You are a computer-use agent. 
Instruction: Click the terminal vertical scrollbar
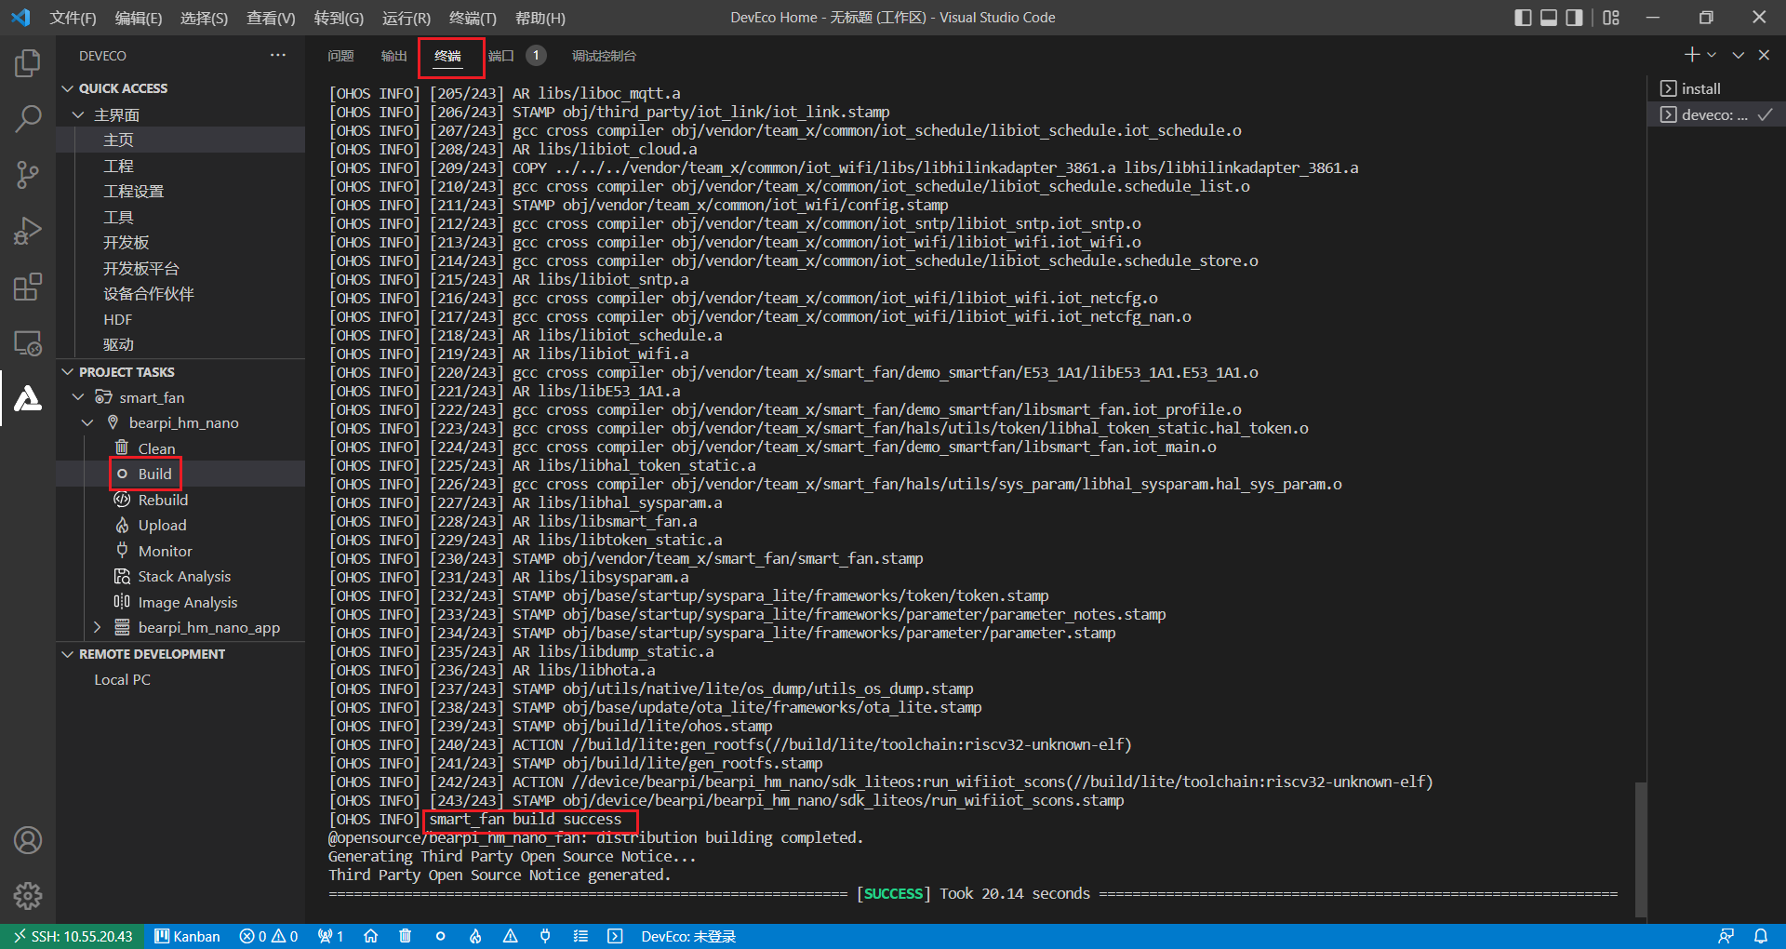(x=1641, y=849)
